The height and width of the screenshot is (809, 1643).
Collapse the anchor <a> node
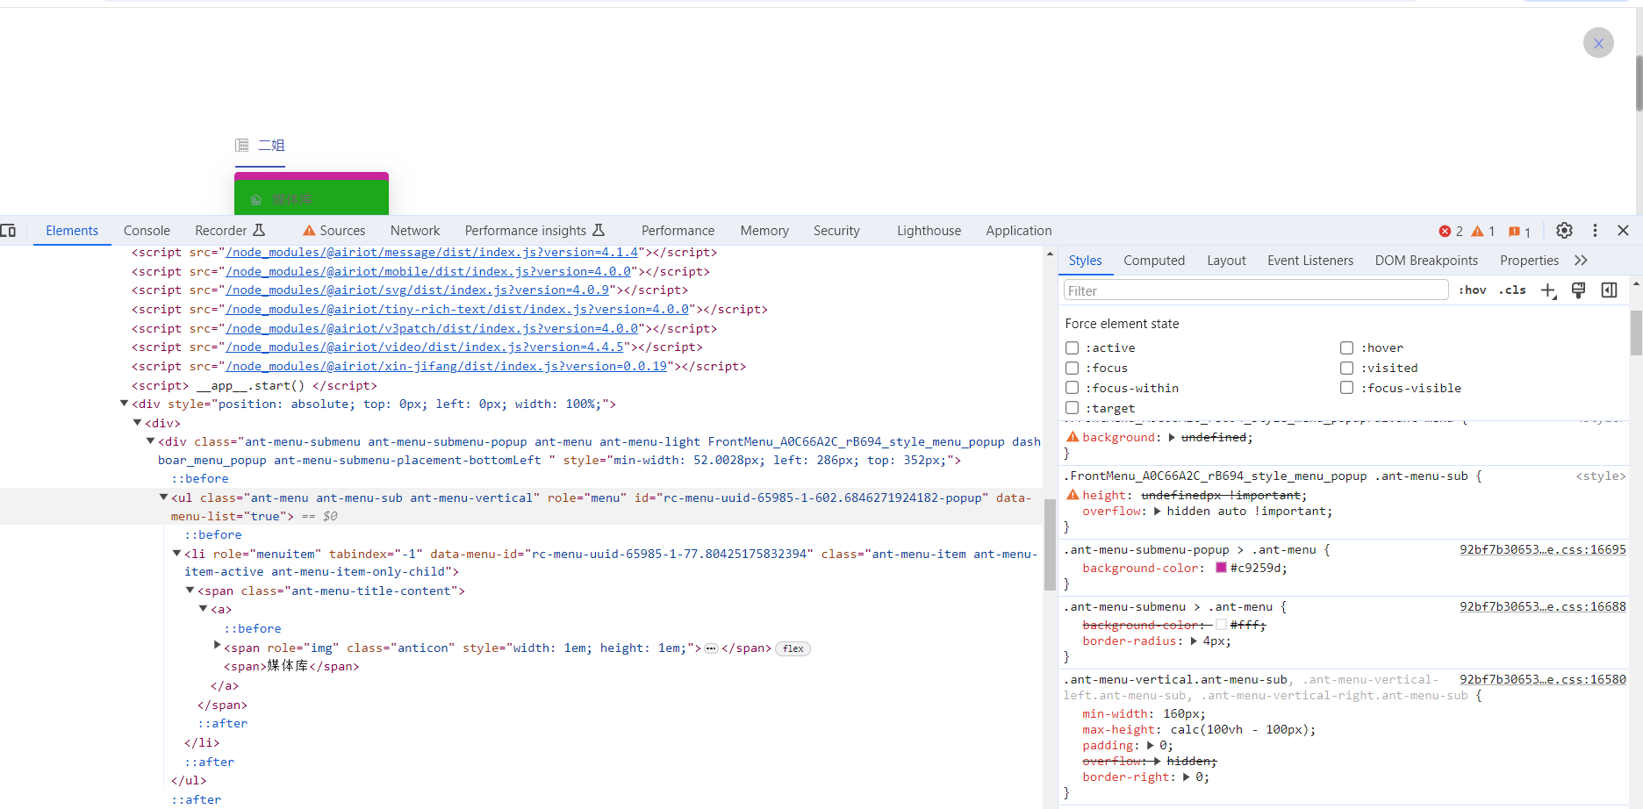click(203, 609)
